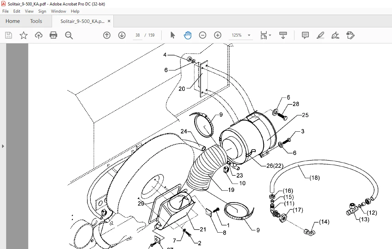Open the Sign document tool

pos(335,35)
